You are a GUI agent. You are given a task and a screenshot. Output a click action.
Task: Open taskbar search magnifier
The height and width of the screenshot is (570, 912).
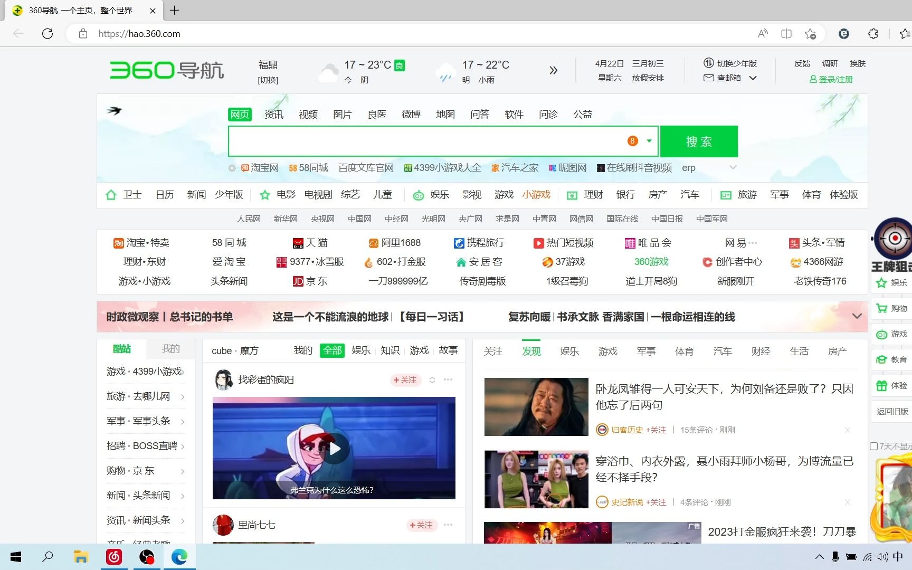[47, 557]
